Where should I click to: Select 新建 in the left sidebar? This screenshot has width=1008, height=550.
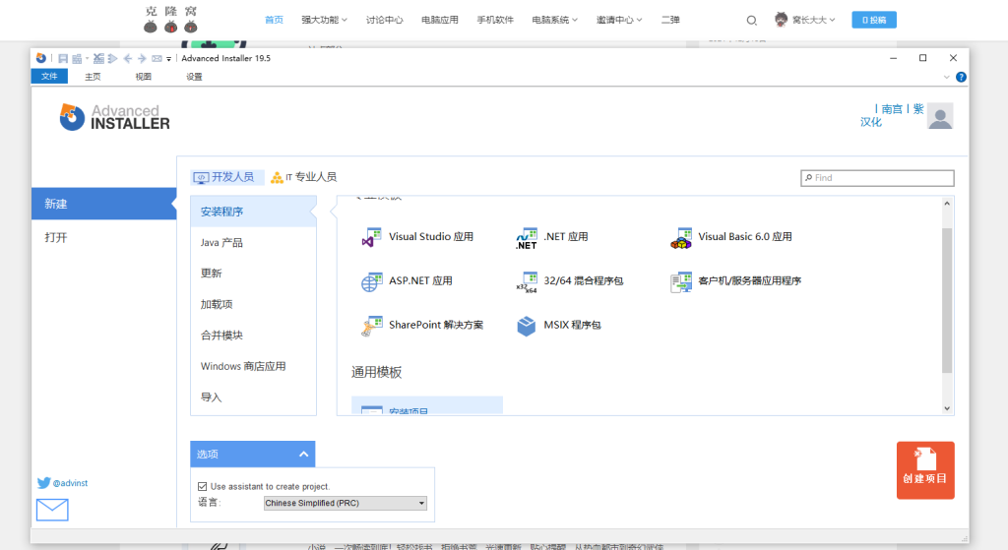point(104,204)
